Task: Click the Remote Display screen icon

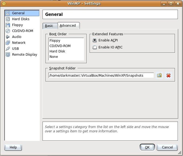Action: click(x=8, y=55)
